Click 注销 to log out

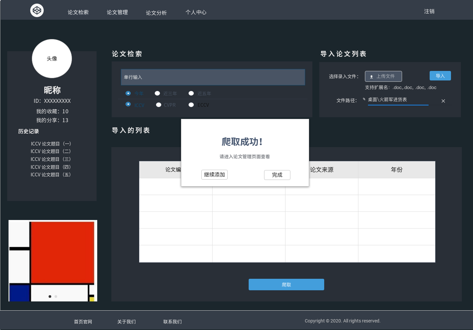point(429,11)
